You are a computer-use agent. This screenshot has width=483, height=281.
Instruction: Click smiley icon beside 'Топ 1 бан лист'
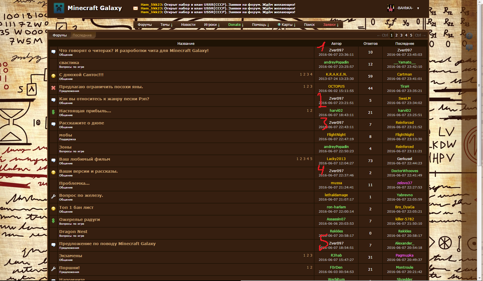(53, 209)
